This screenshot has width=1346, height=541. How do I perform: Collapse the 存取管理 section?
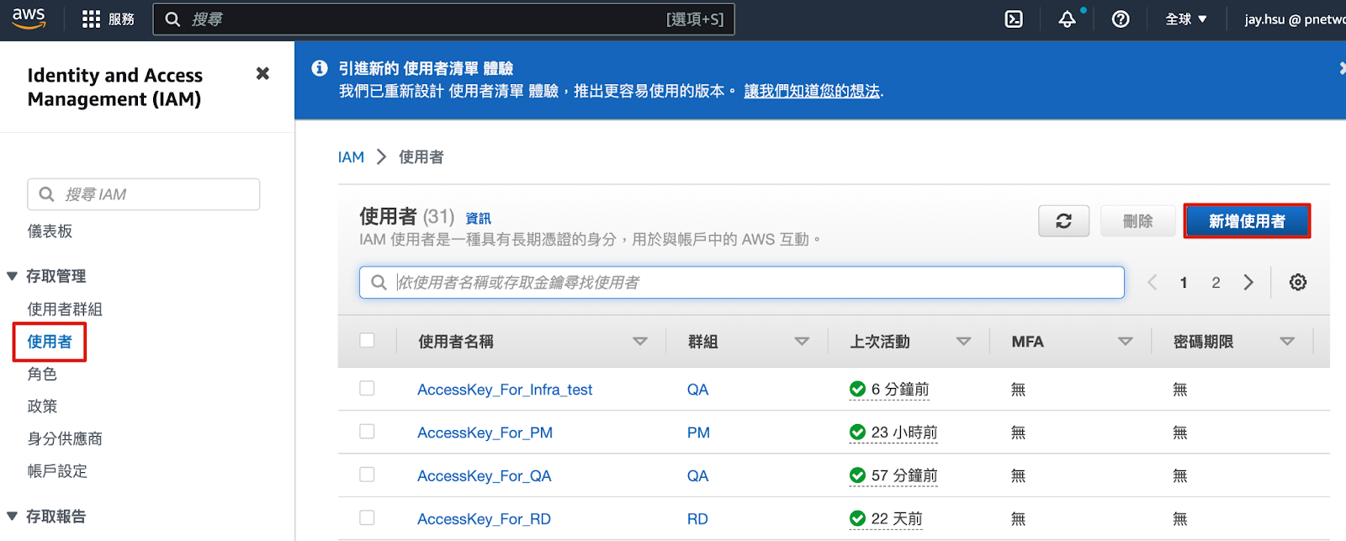[x=13, y=276]
